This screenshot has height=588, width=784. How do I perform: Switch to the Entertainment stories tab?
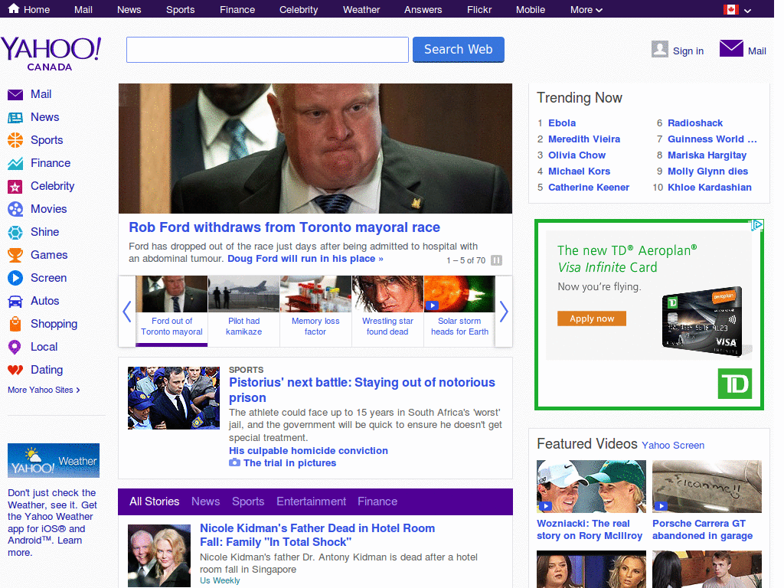tap(311, 501)
